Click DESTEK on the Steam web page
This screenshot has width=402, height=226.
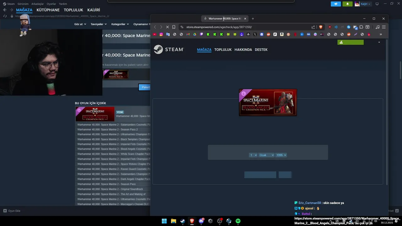261,50
